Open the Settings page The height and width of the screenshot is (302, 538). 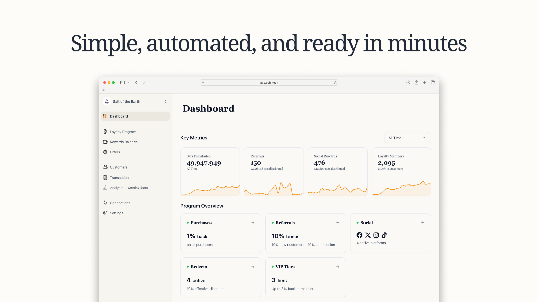116,213
